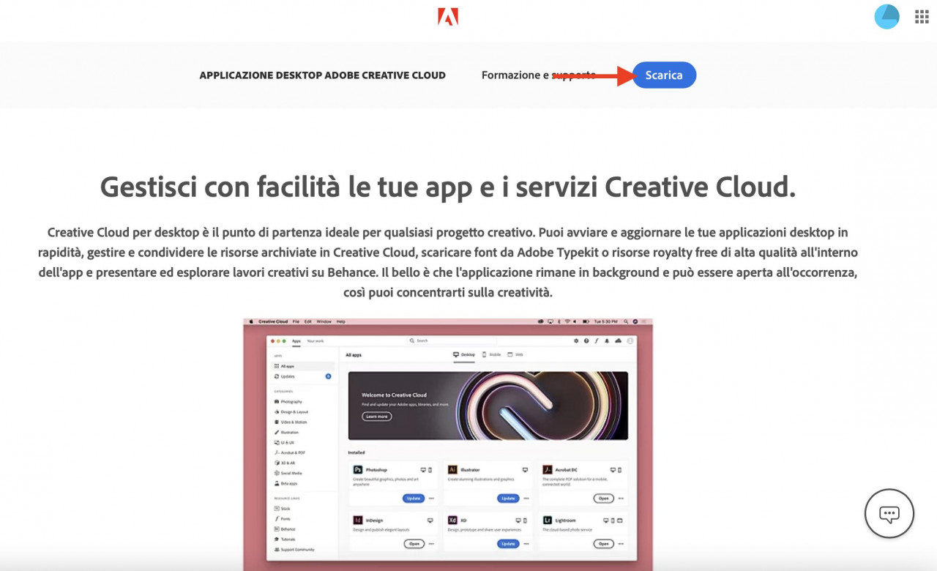Select the Web tab in the preview
Viewport: 937px width, 571px height.
pos(515,354)
